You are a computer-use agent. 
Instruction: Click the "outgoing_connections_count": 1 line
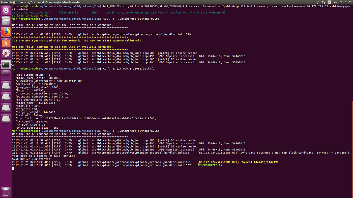click(42, 96)
